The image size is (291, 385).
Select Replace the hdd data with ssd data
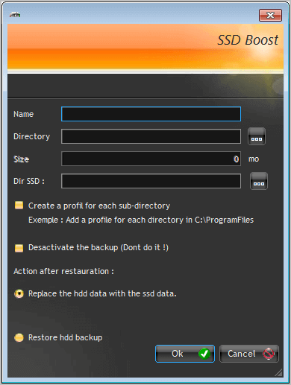(19, 293)
